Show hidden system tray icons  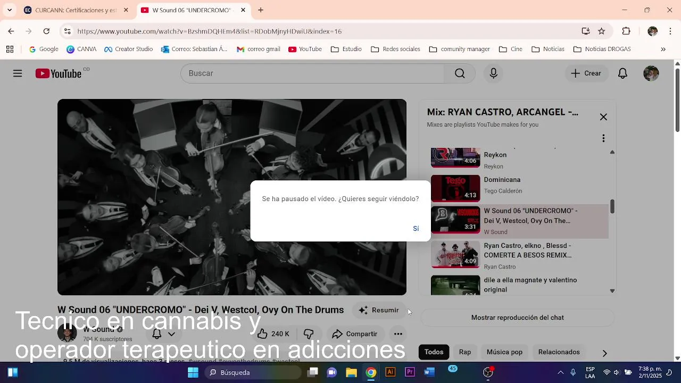click(560, 372)
